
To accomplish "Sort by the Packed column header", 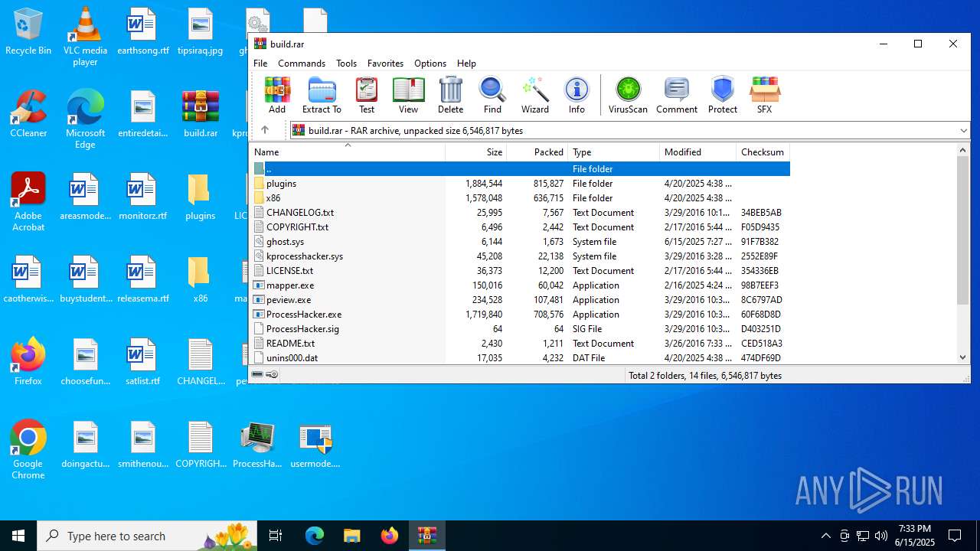I will click(537, 152).
